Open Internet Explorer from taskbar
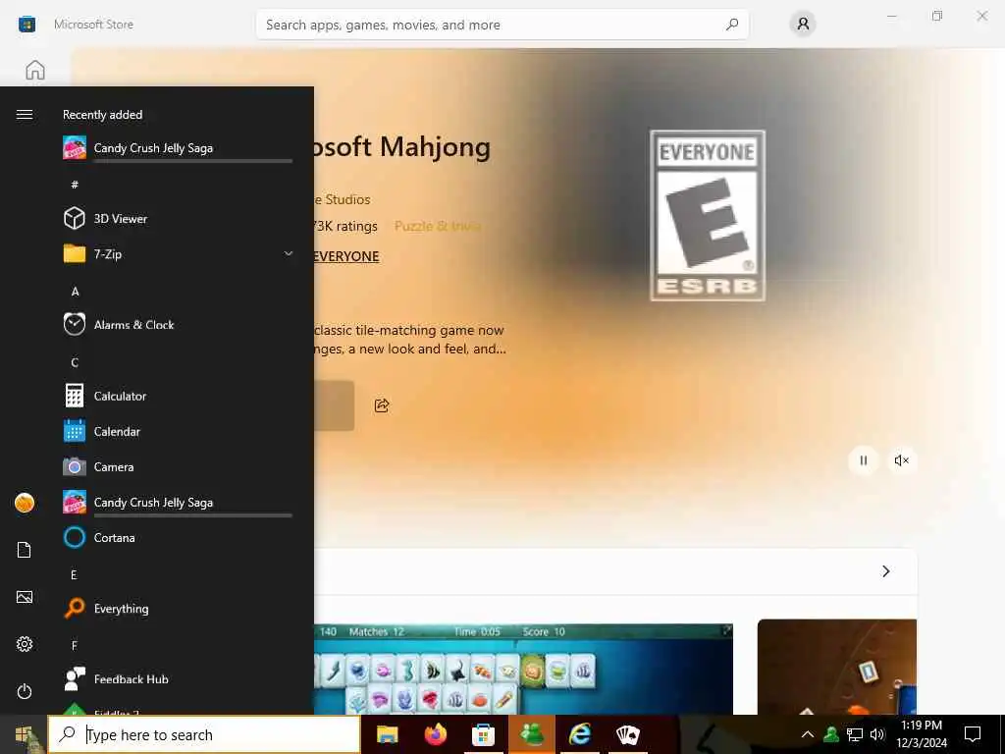The image size is (1005, 754). tap(580, 734)
